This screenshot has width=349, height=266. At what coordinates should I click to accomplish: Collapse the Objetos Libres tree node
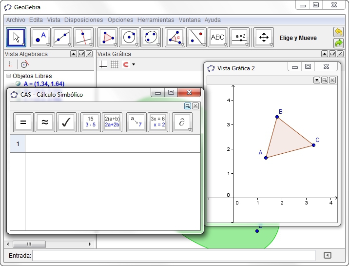(8, 76)
